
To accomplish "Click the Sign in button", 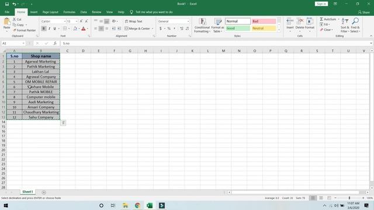I will [321, 4].
